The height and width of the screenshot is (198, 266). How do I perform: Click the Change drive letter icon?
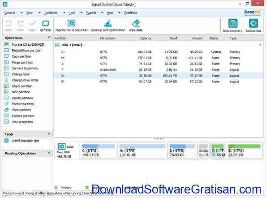tap(6, 80)
